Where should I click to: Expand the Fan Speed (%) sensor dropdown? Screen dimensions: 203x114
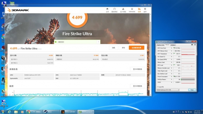coord(171,57)
